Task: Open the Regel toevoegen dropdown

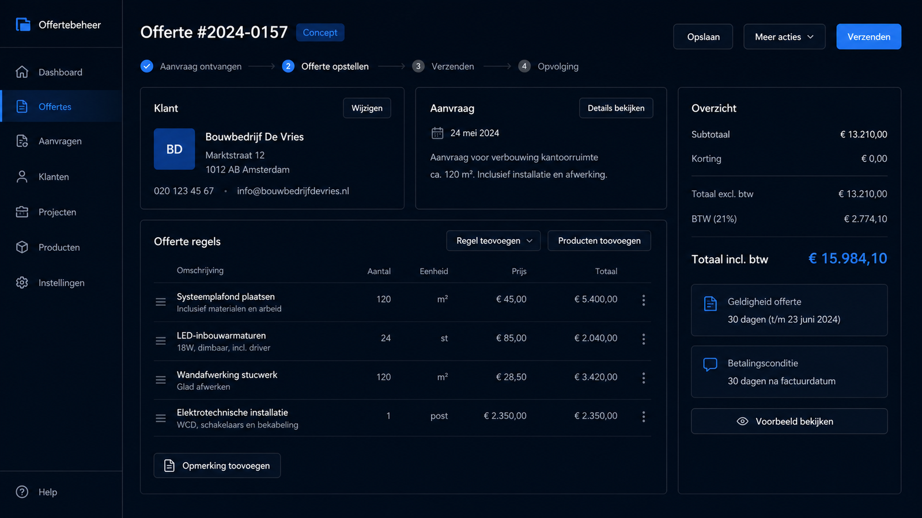Action: click(493, 241)
